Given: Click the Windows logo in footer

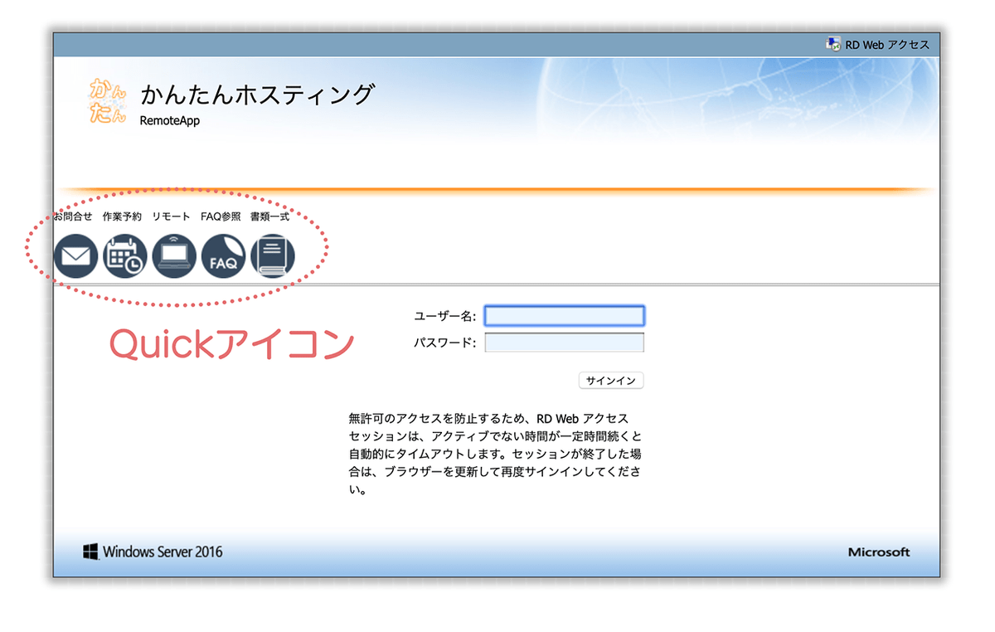Looking at the screenshot, I should click(x=90, y=552).
